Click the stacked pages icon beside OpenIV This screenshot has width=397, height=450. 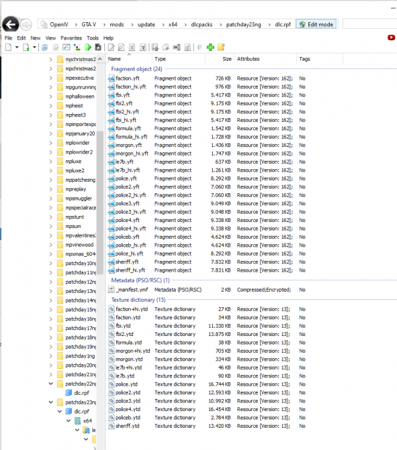(x=44, y=25)
